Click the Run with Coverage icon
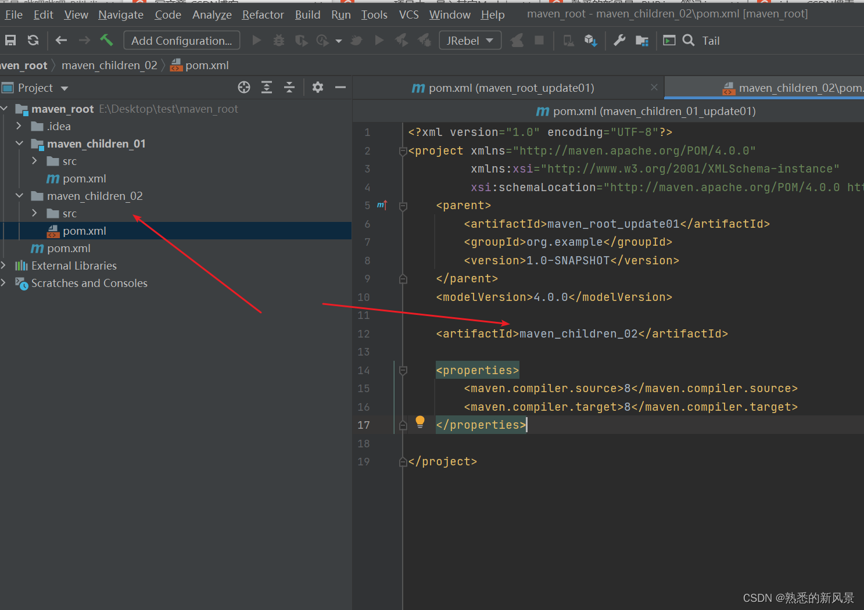The height and width of the screenshot is (610, 864). pos(301,40)
